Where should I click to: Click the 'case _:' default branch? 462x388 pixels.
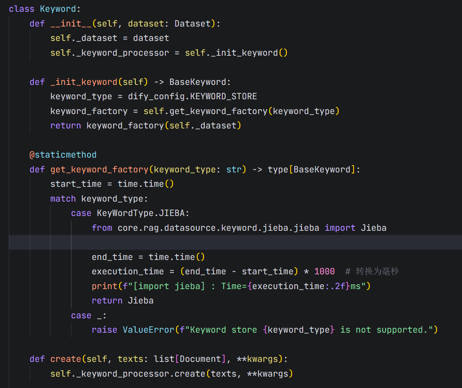89,315
